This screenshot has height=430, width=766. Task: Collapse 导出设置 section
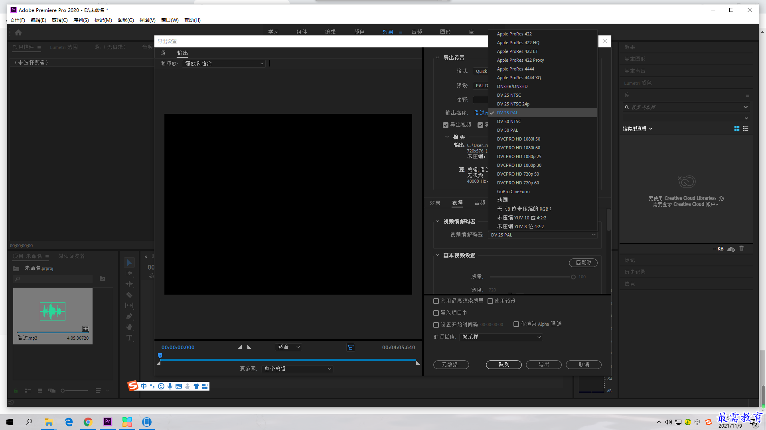click(437, 58)
